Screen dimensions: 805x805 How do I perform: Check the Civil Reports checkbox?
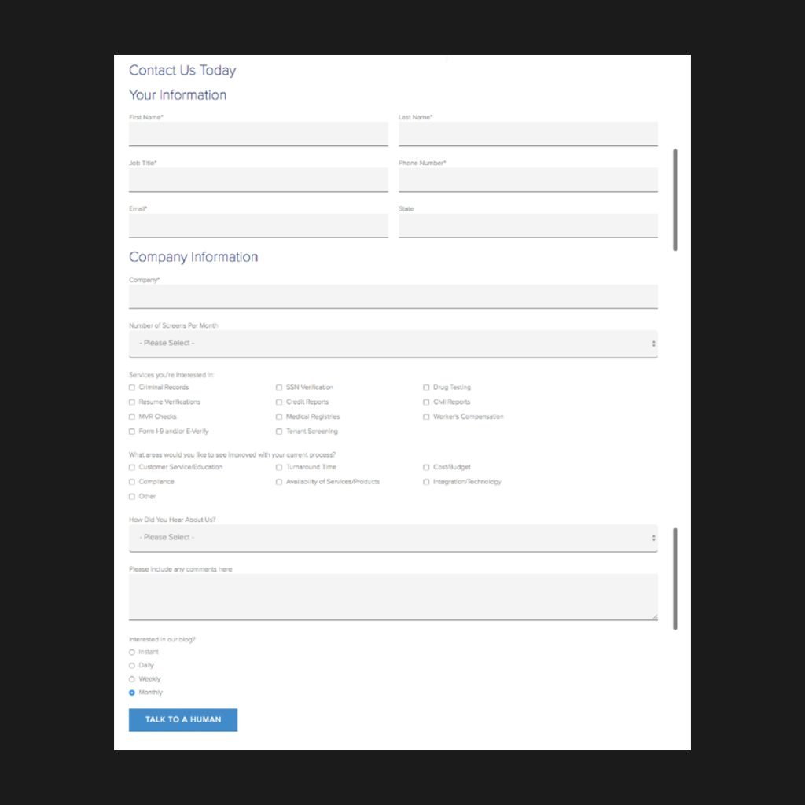pos(426,402)
